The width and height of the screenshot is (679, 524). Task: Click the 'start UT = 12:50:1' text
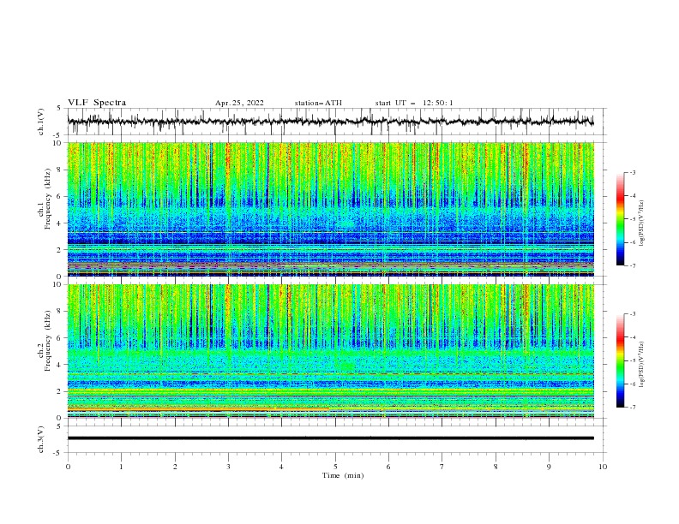(x=414, y=103)
